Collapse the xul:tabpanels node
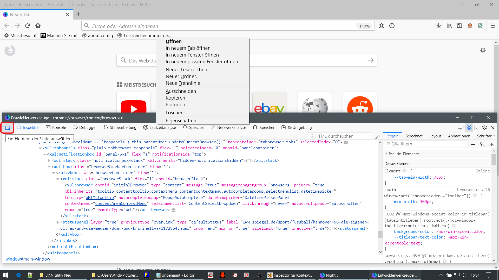 40,148
